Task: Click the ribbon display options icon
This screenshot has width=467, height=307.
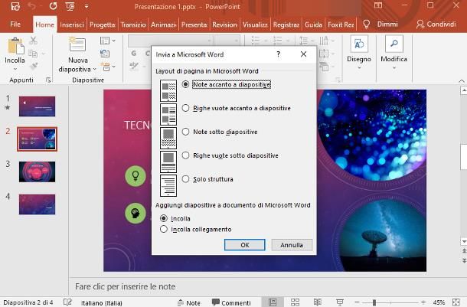Action: pos(378,5)
